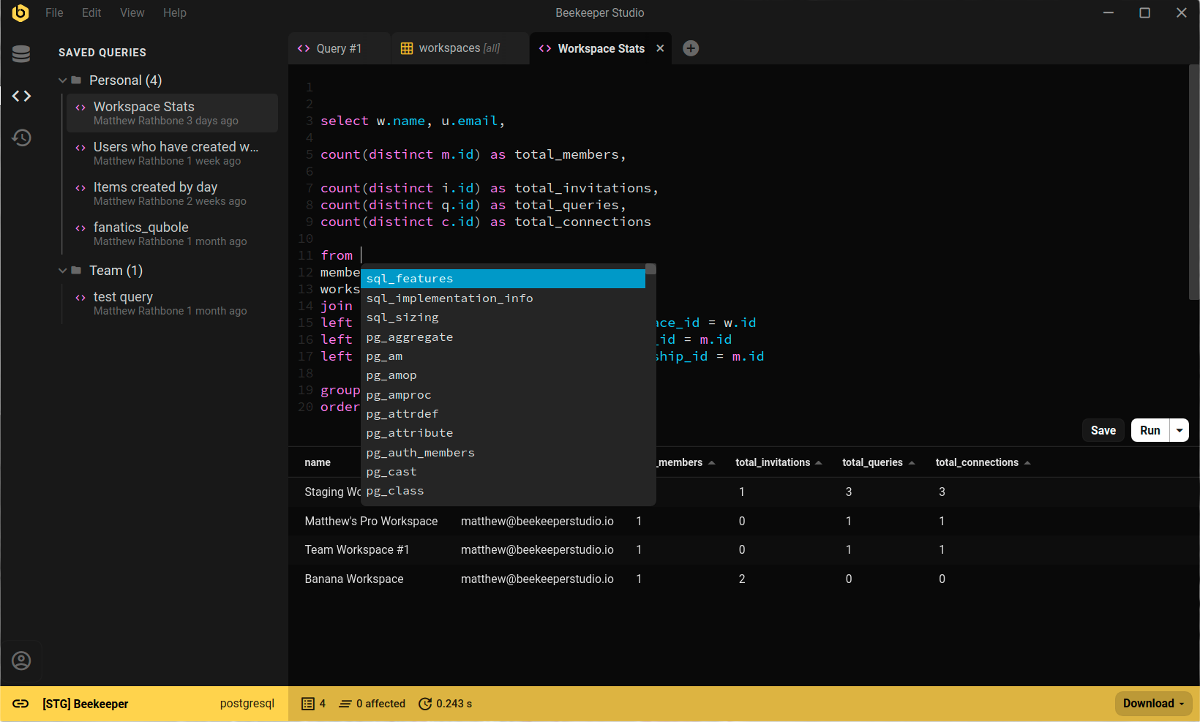
Task: Switch to the Query #1 tab
Action: coord(338,48)
